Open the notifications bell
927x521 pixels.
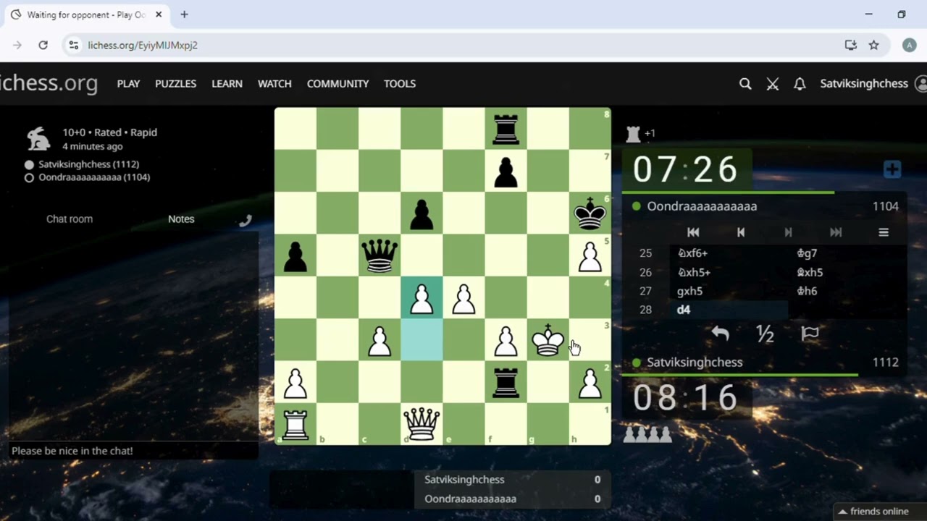(x=800, y=84)
